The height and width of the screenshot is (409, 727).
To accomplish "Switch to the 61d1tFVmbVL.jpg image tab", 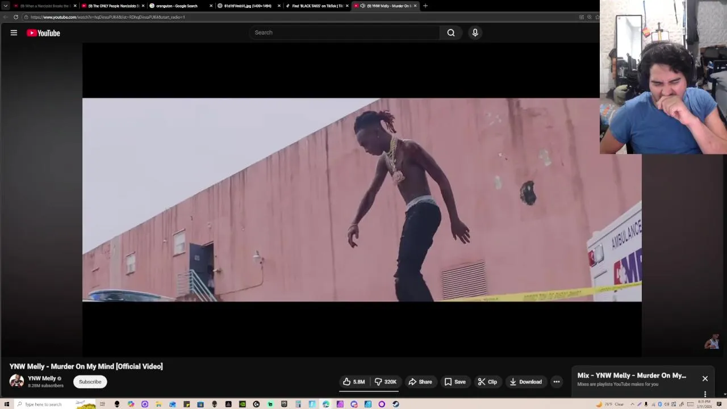I will point(247,6).
